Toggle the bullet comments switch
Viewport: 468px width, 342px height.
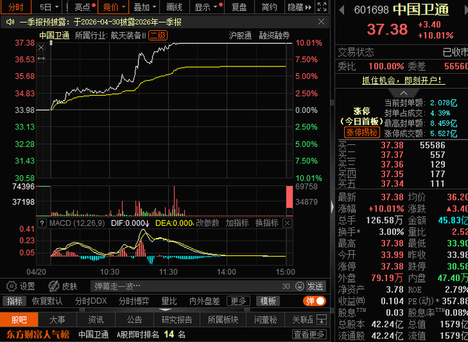315,301
